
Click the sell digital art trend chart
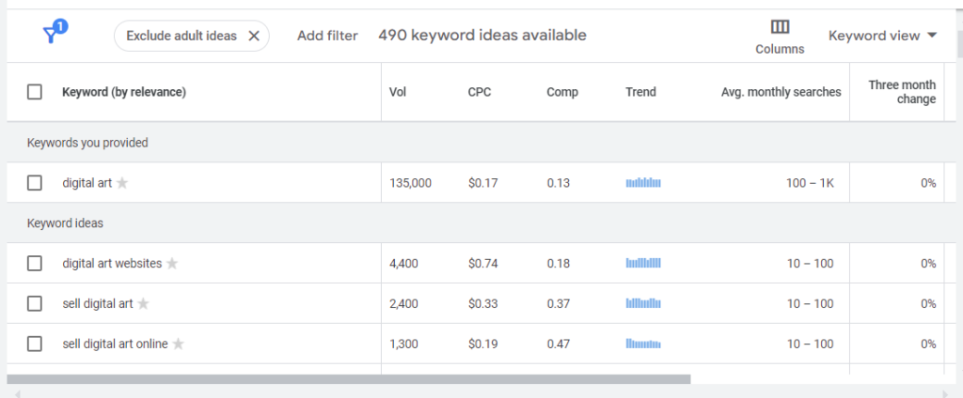point(643,303)
